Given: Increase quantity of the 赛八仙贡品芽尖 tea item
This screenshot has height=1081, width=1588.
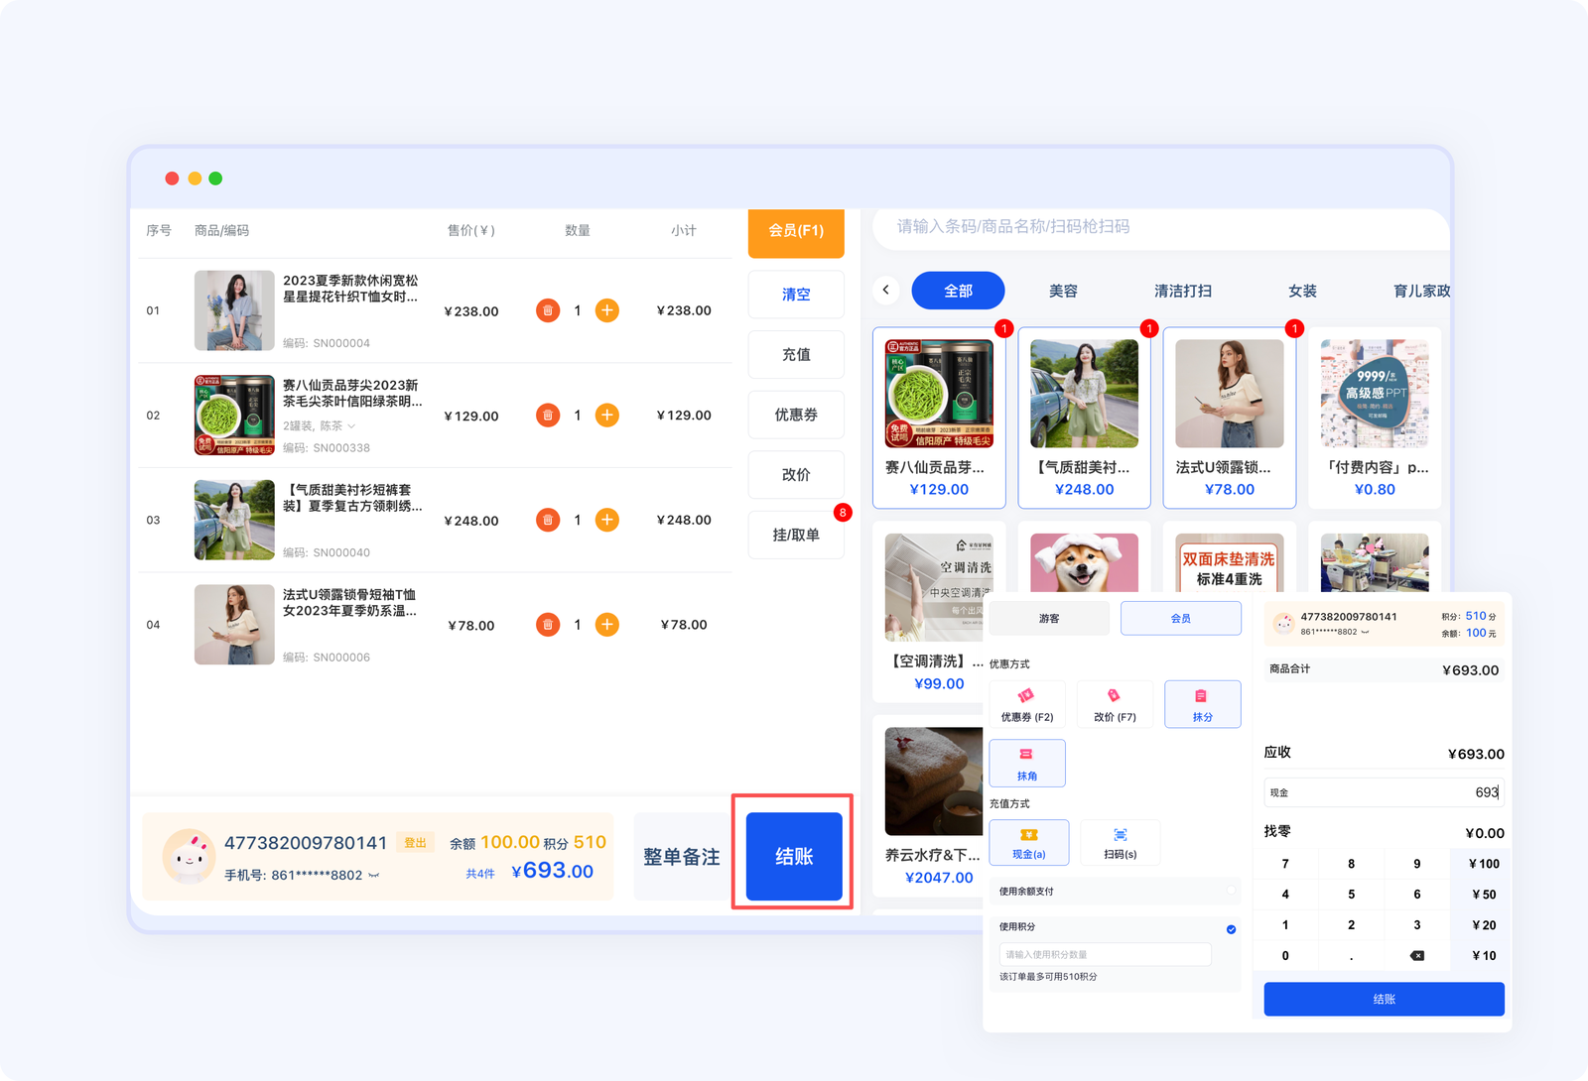Looking at the screenshot, I should pos(606,416).
